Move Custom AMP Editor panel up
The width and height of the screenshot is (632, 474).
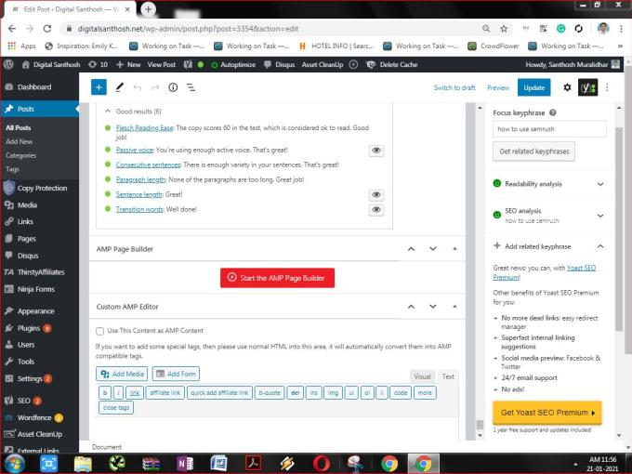point(411,307)
